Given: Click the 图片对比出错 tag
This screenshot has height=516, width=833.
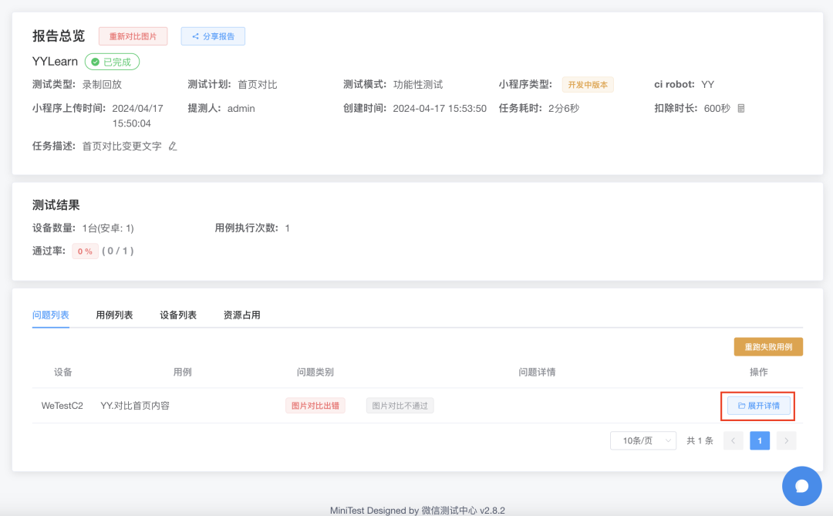Looking at the screenshot, I should point(315,406).
